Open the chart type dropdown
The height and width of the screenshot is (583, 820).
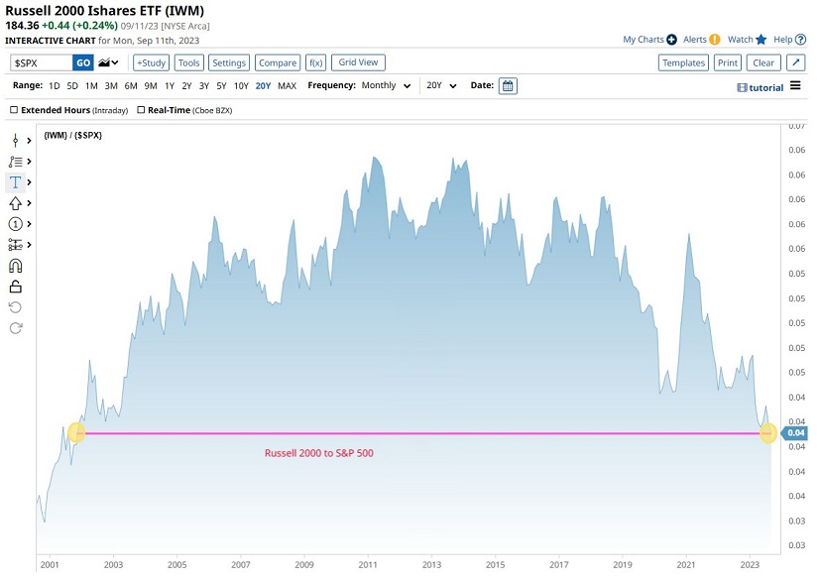pos(108,62)
